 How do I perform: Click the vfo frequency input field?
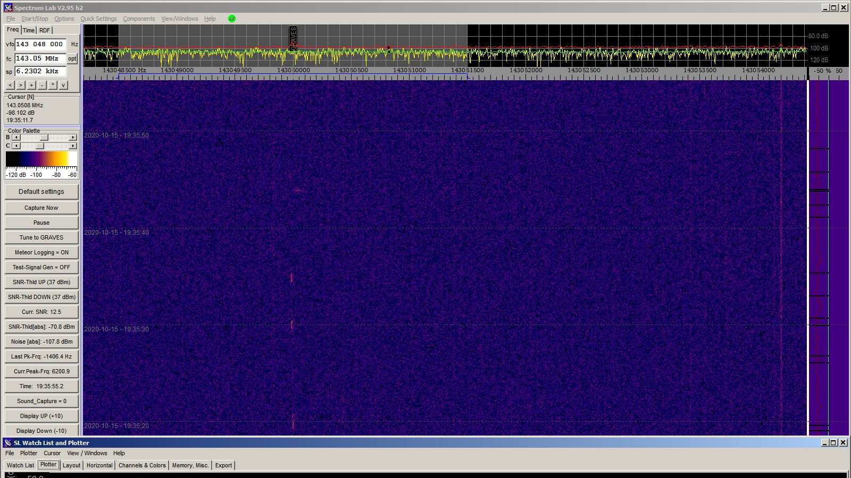click(40, 44)
